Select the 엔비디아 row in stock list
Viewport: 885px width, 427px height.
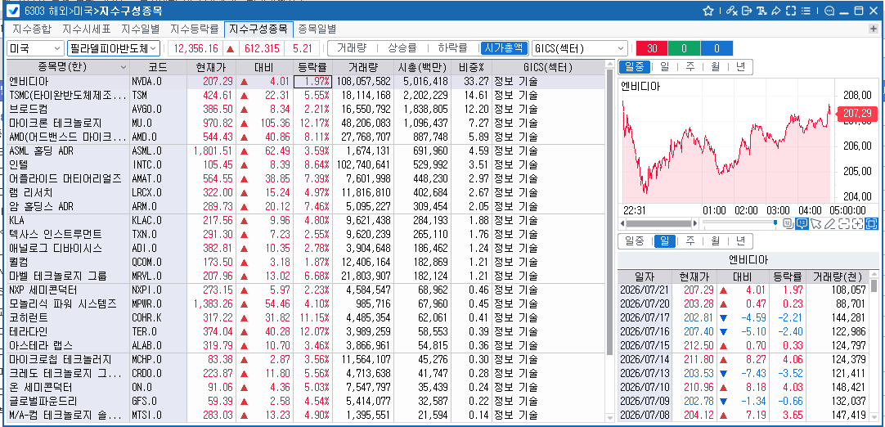coord(305,81)
